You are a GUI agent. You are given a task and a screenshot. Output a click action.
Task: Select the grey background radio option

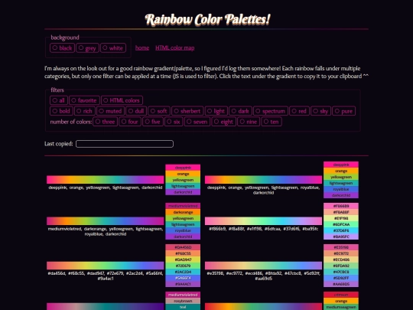point(87,48)
